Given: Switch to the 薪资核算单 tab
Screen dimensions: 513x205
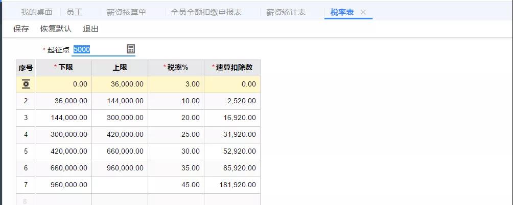Looking at the screenshot, I should 126,12.
